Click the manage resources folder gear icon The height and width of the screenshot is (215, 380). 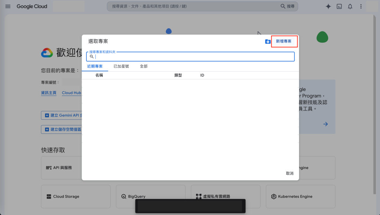point(268,42)
